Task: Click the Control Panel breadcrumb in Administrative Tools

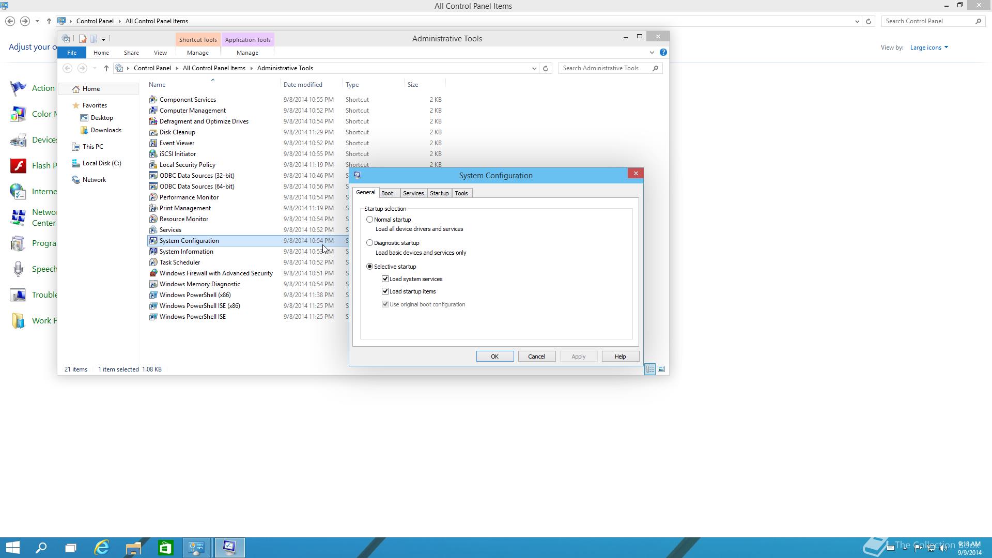Action: click(x=152, y=68)
